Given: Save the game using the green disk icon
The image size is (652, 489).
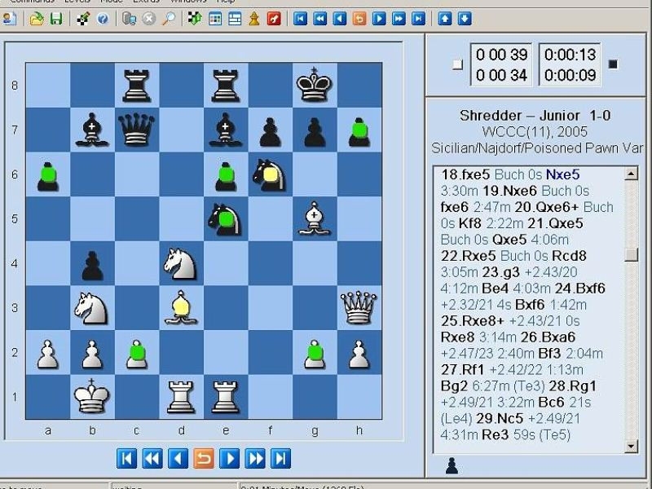Looking at the screenshot, I should click(56, 18).
